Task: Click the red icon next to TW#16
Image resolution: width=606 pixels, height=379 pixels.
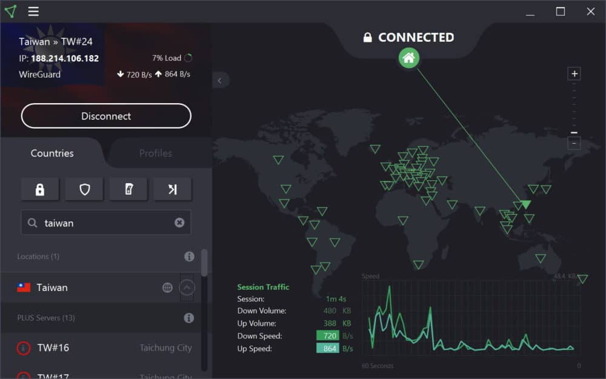Action: pos(24,348)
